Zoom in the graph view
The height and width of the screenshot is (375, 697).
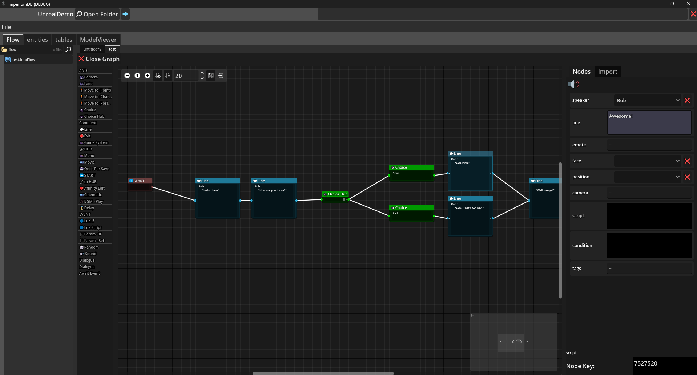148,76
